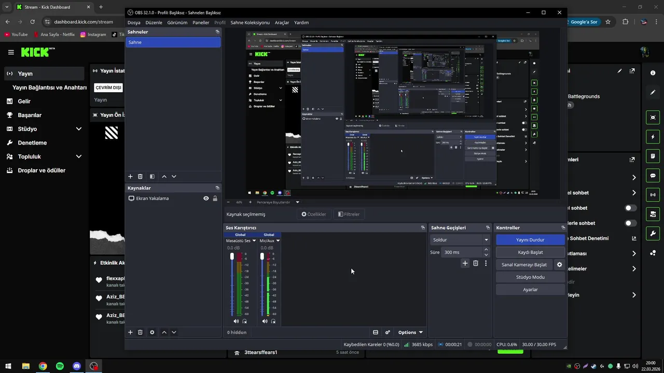Open the info icon in Kick right sidebar
This screenshot has height=373, width=664.
(x=653, y=73)
